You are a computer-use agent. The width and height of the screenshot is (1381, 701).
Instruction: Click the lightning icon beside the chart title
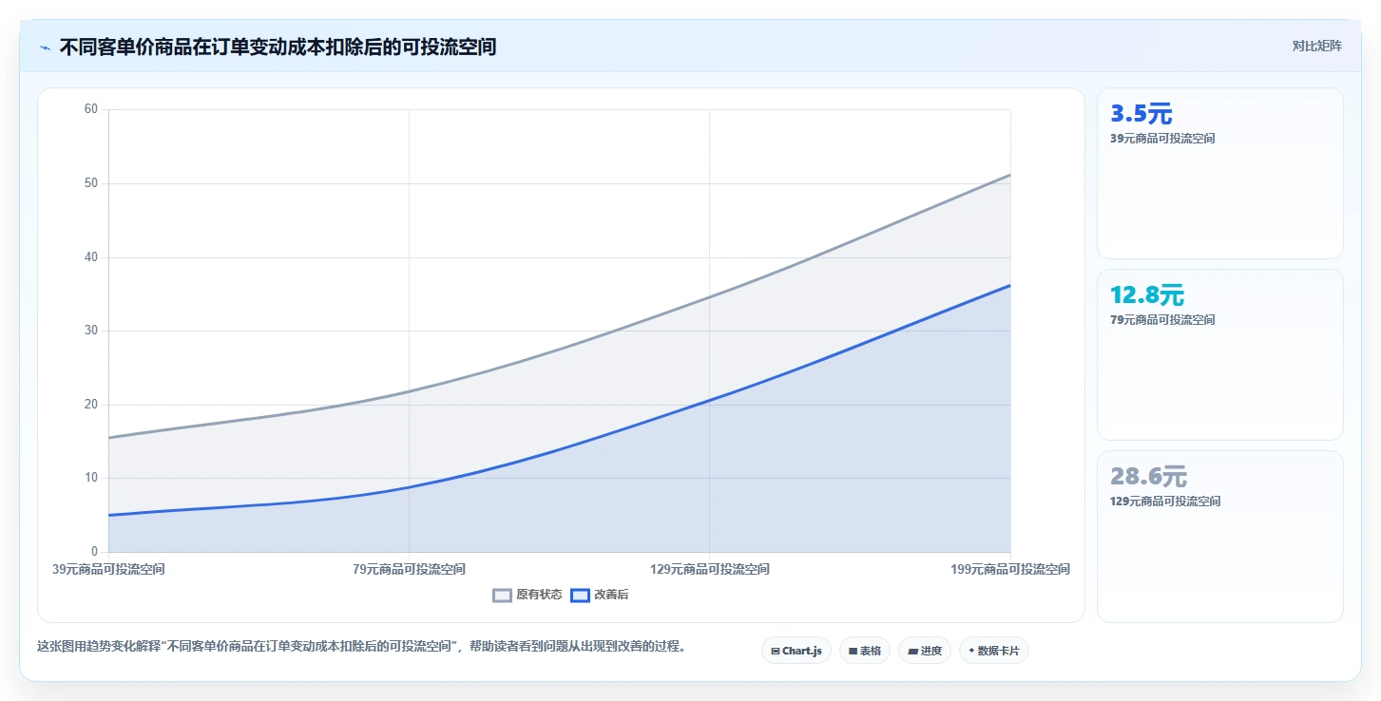(x=45, y=47)
